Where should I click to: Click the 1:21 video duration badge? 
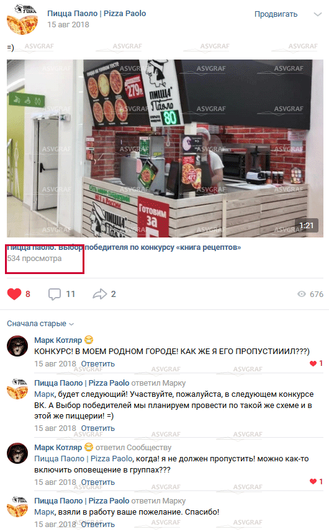306,226
